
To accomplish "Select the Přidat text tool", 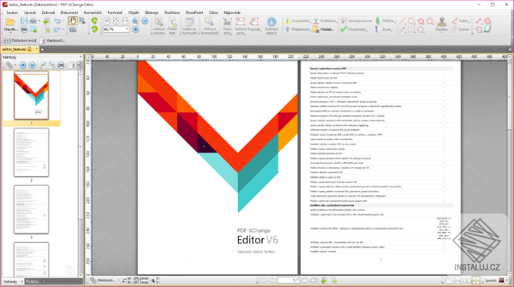I will pos(173,26).
